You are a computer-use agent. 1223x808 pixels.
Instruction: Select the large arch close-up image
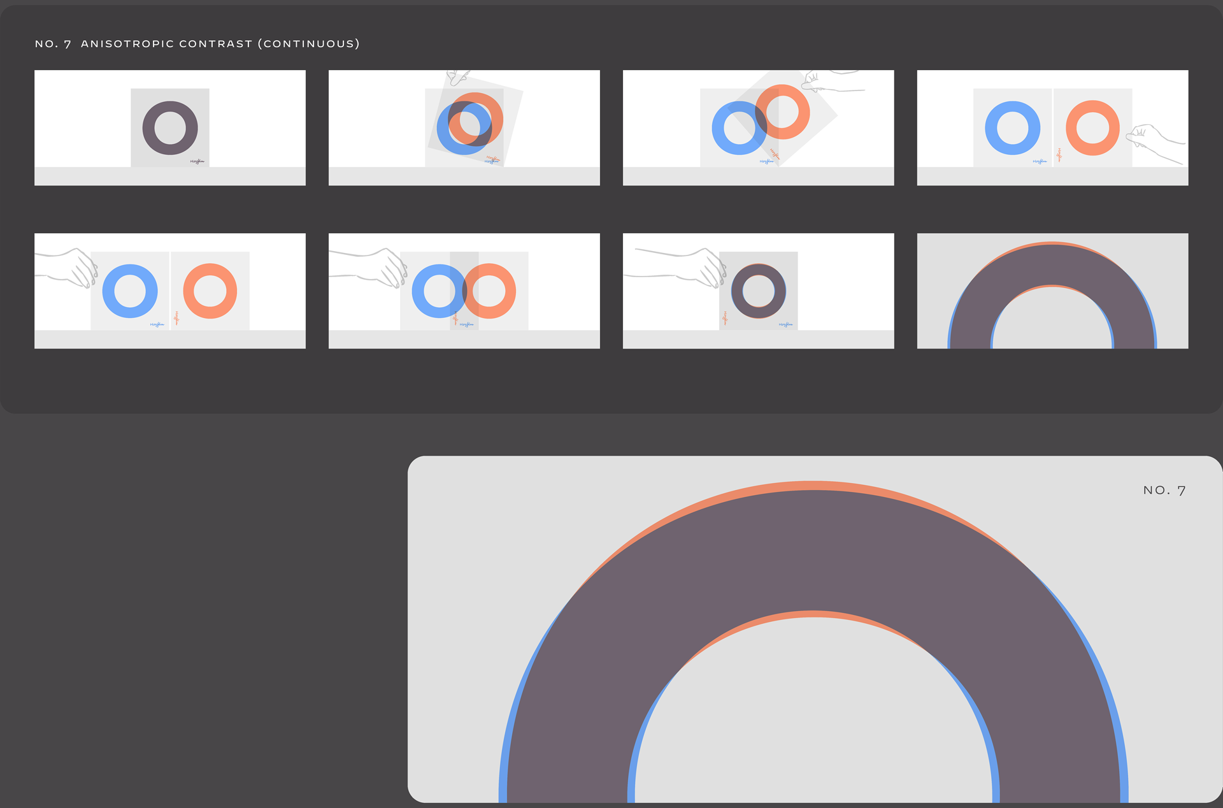[x=815, y=630]
